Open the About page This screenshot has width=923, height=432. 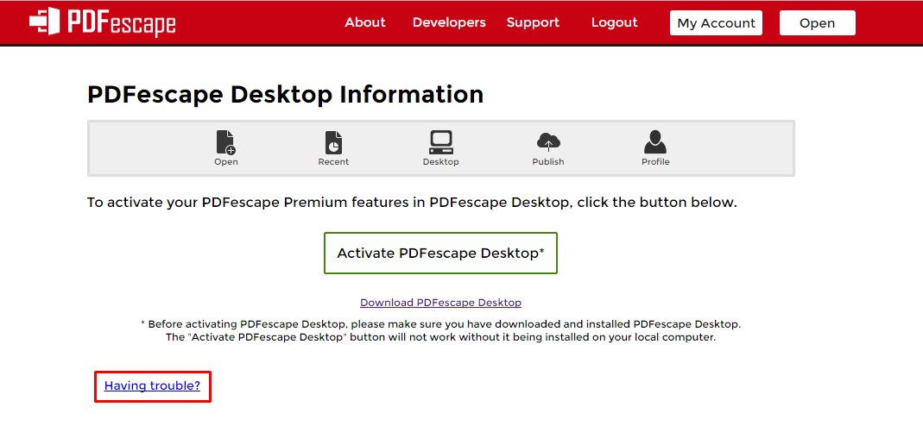tap(365, 22)
